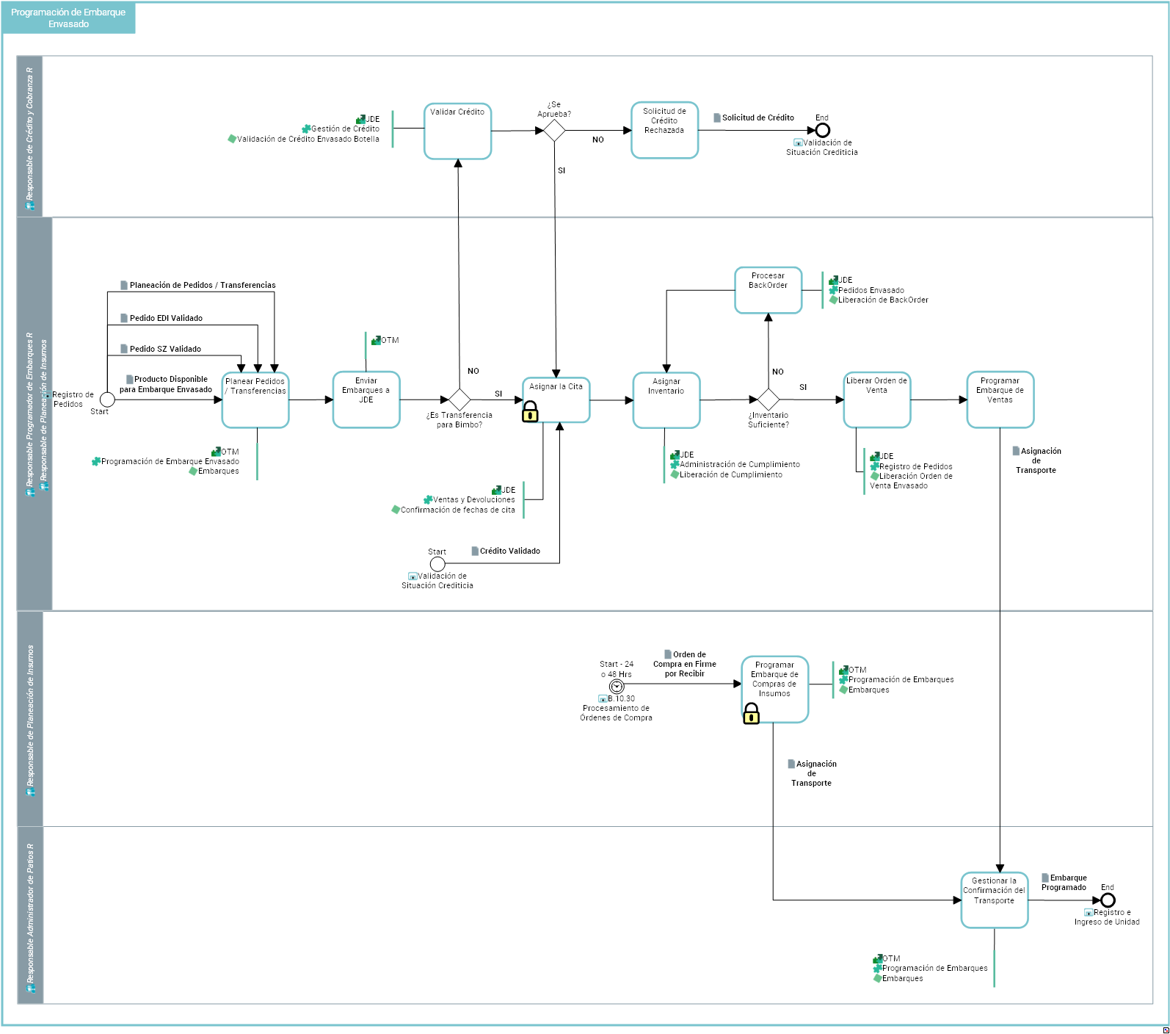Click the ¿Inventario Suficiente? gateway diamond
This screenshot has height=1034, width=1170.
pos(769,399)
